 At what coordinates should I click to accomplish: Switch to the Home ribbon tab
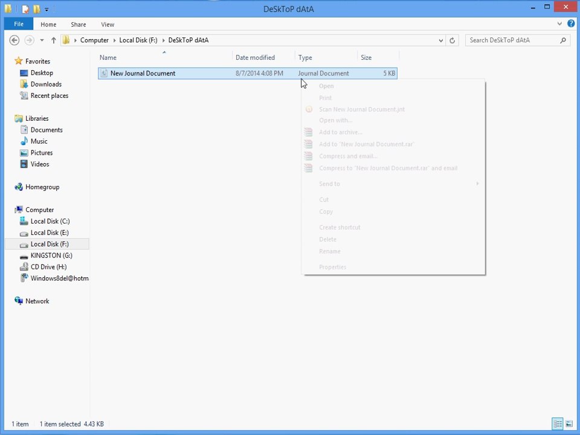click(48, 24)
